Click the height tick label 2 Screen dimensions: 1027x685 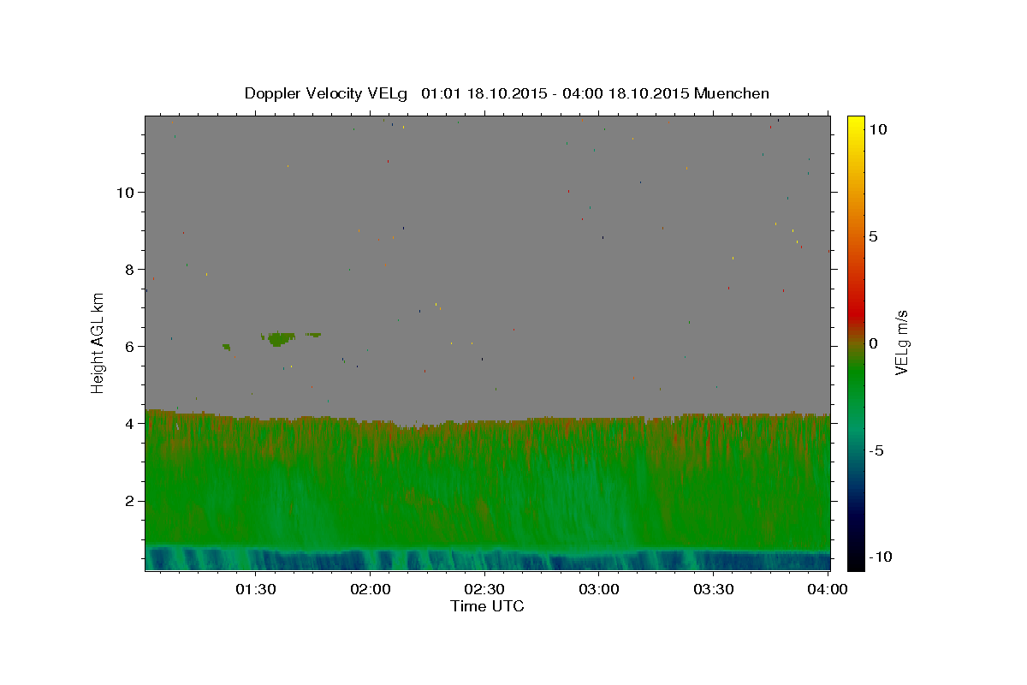coord(130,500)
